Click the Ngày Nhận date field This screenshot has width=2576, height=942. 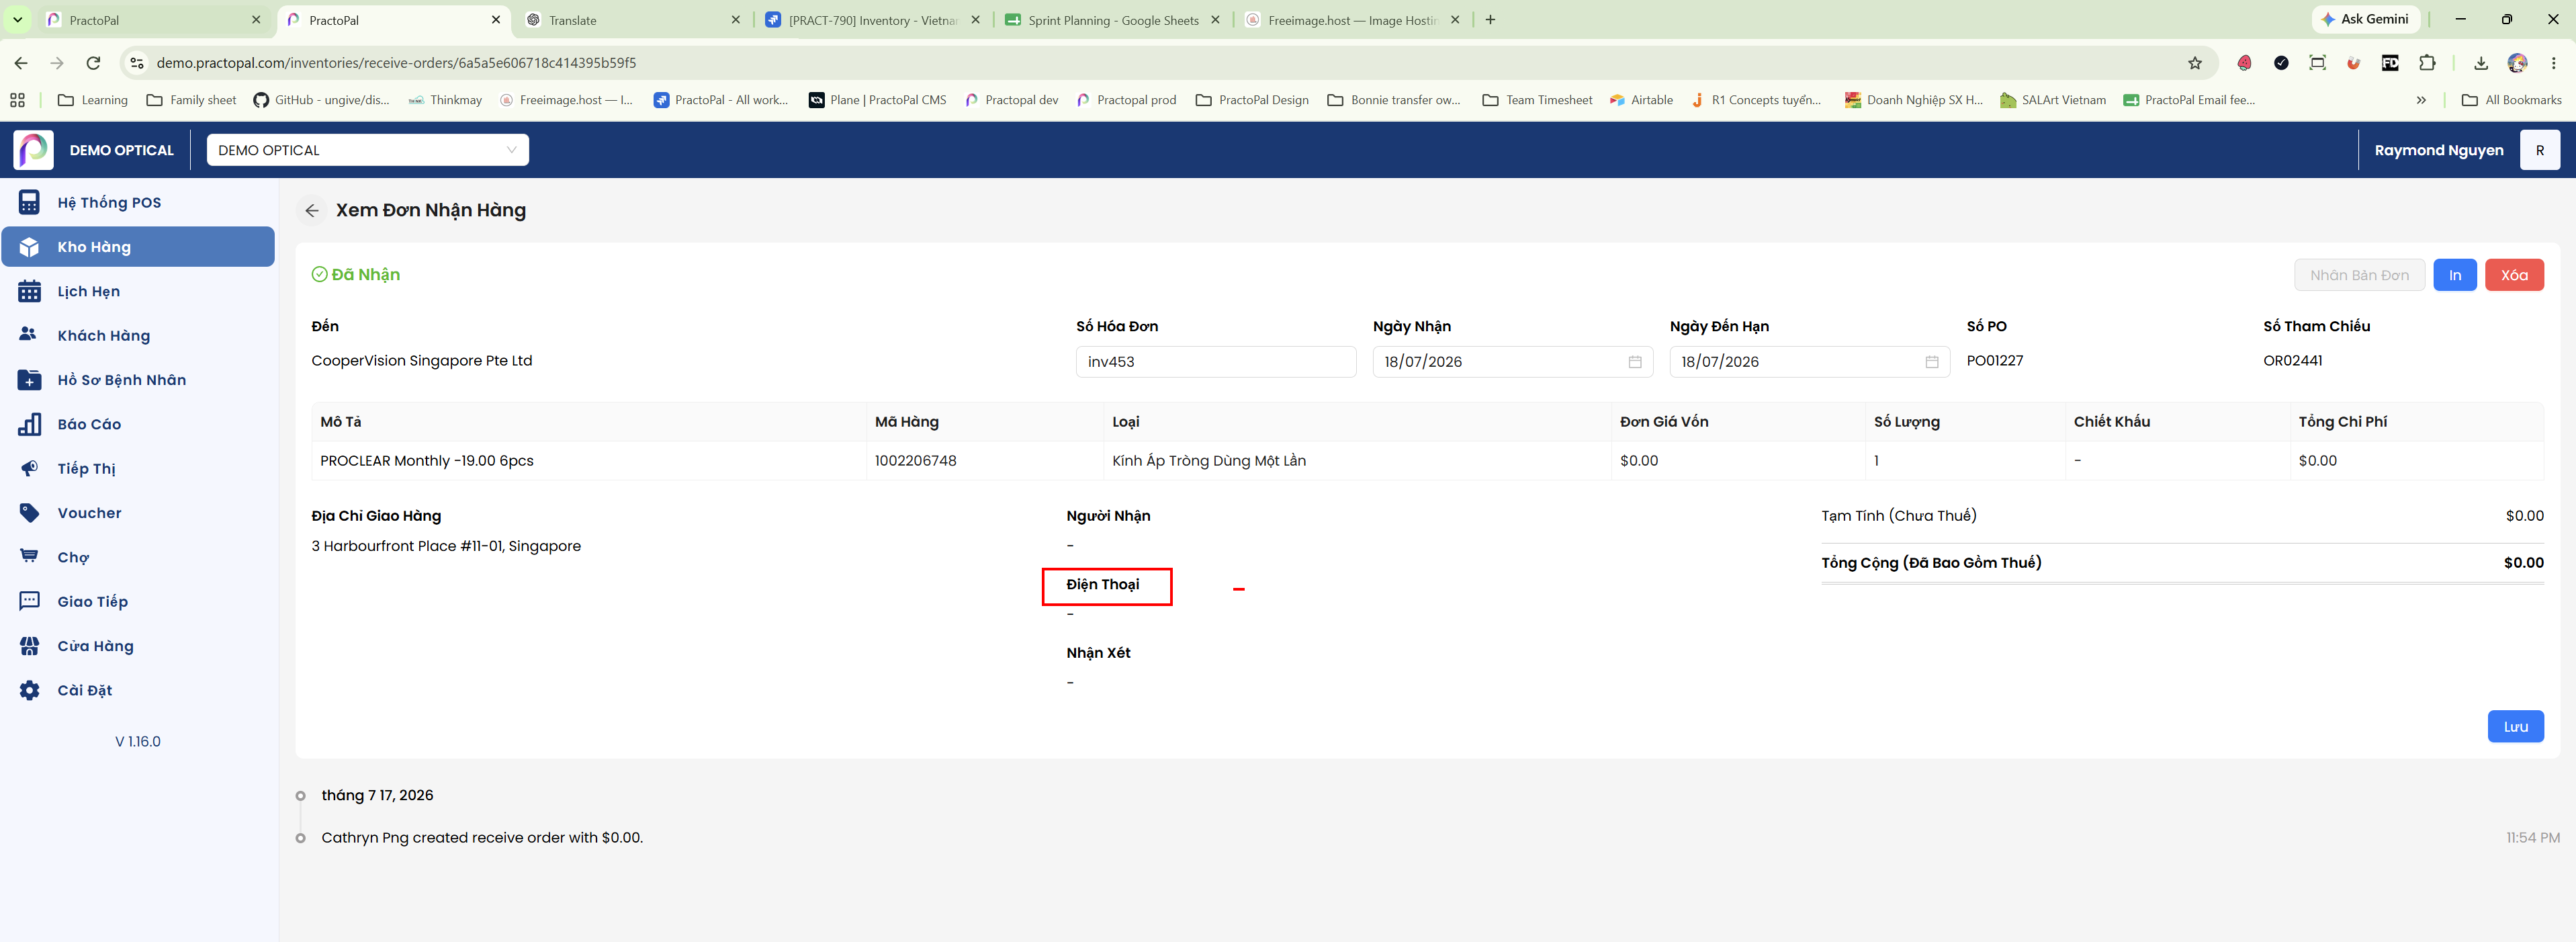click(x=1513, y=362)
